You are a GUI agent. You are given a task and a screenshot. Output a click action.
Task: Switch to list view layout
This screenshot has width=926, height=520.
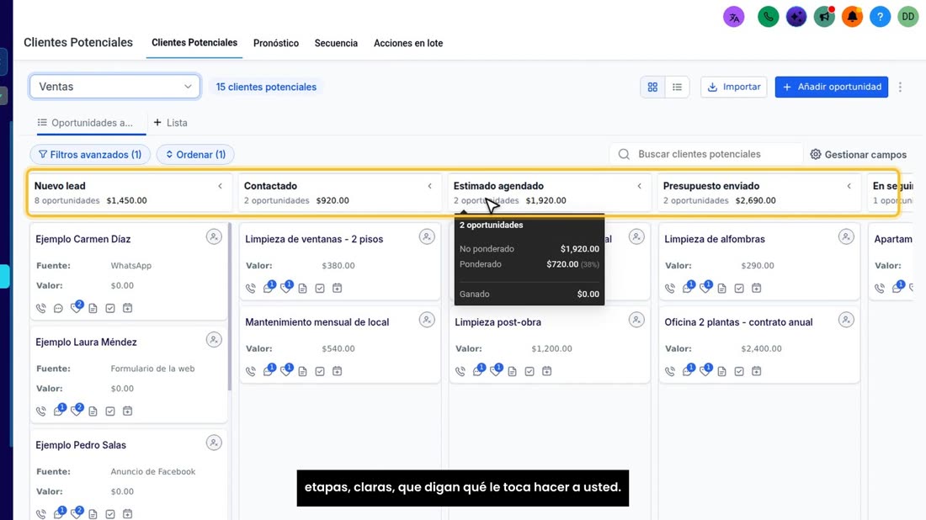pyautogui.click(x=677, y=87)
